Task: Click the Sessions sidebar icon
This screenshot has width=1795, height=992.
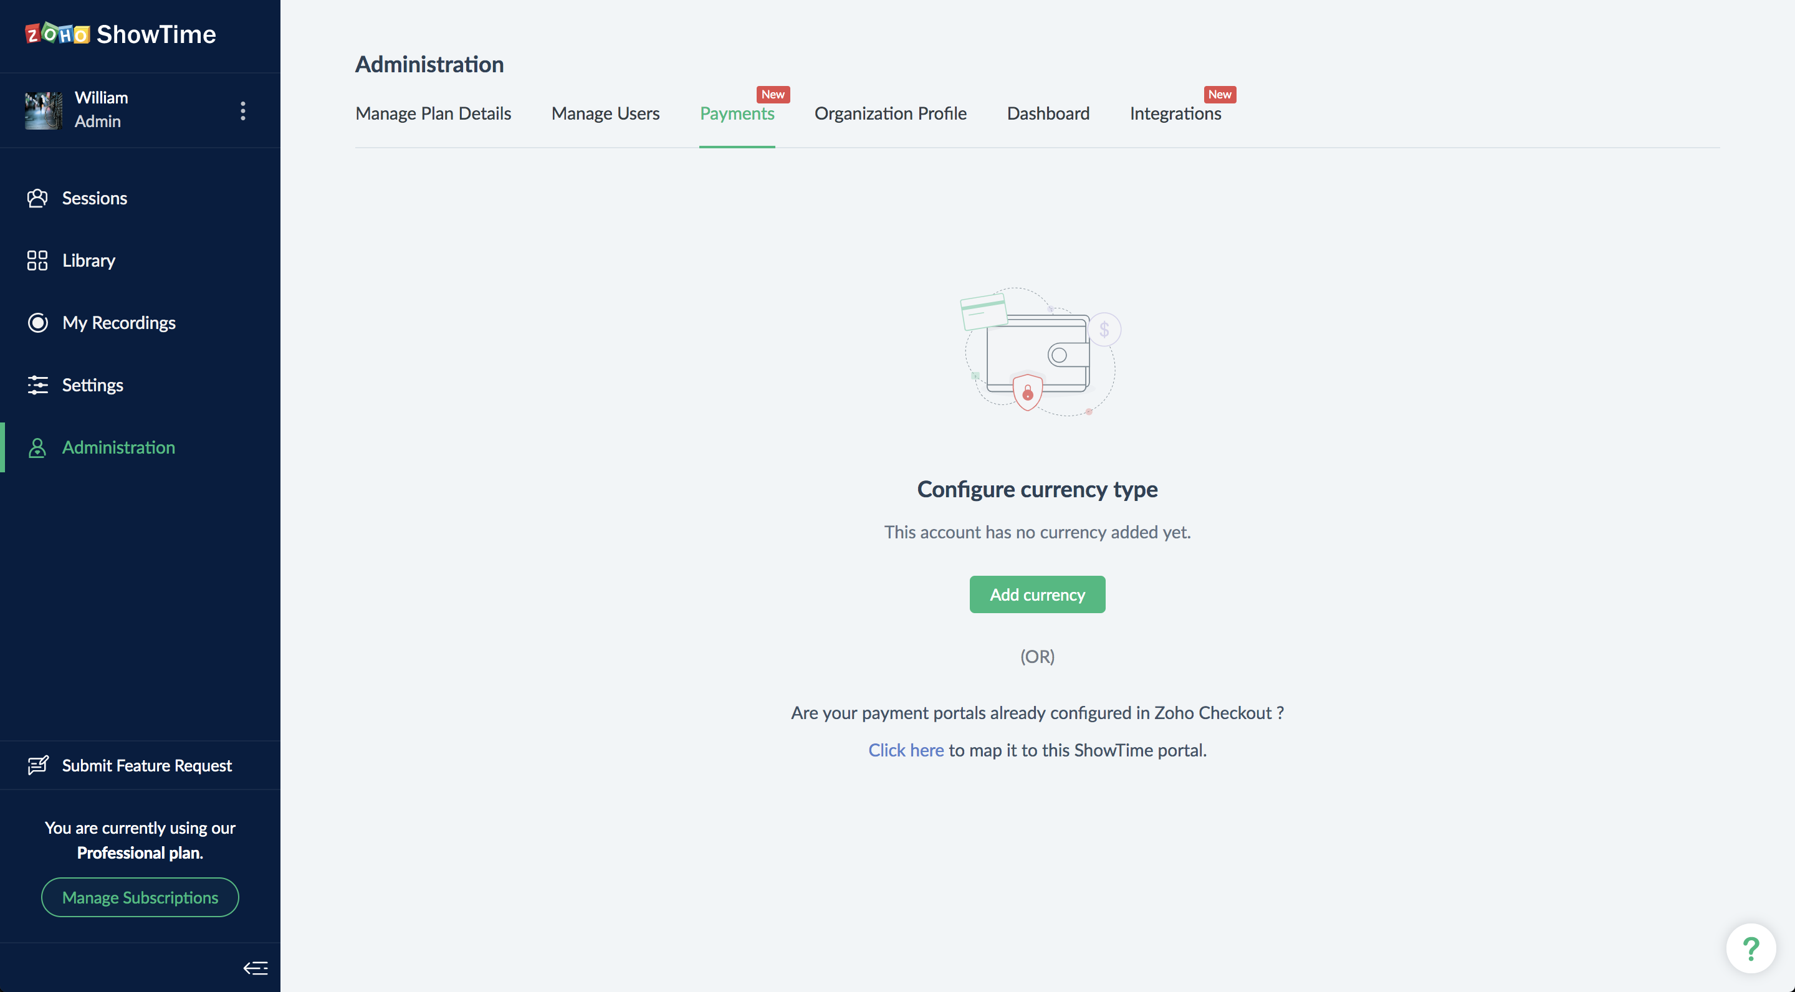Action: [x=37, y=199]
